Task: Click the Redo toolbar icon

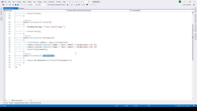Action: [x=25, y=5]
